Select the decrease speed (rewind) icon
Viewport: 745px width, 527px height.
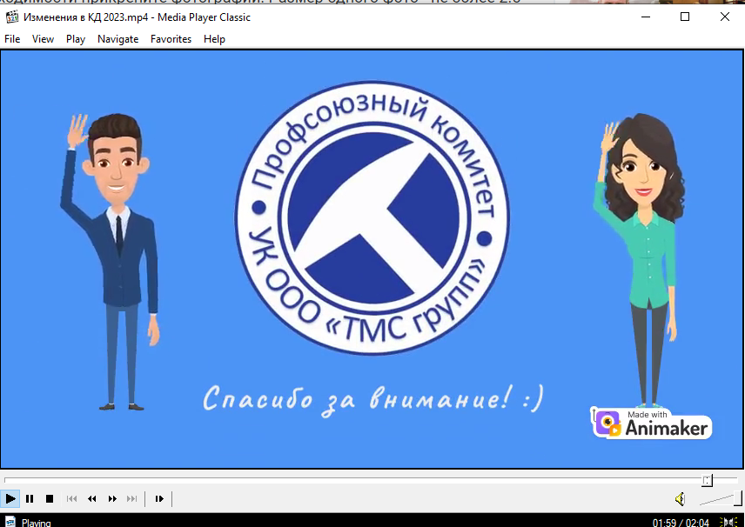(91, 498)
